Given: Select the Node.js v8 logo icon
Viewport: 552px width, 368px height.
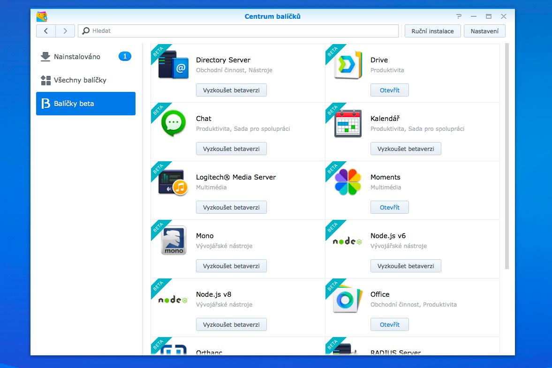Looking at the screenshot, I should pos(173,300).
